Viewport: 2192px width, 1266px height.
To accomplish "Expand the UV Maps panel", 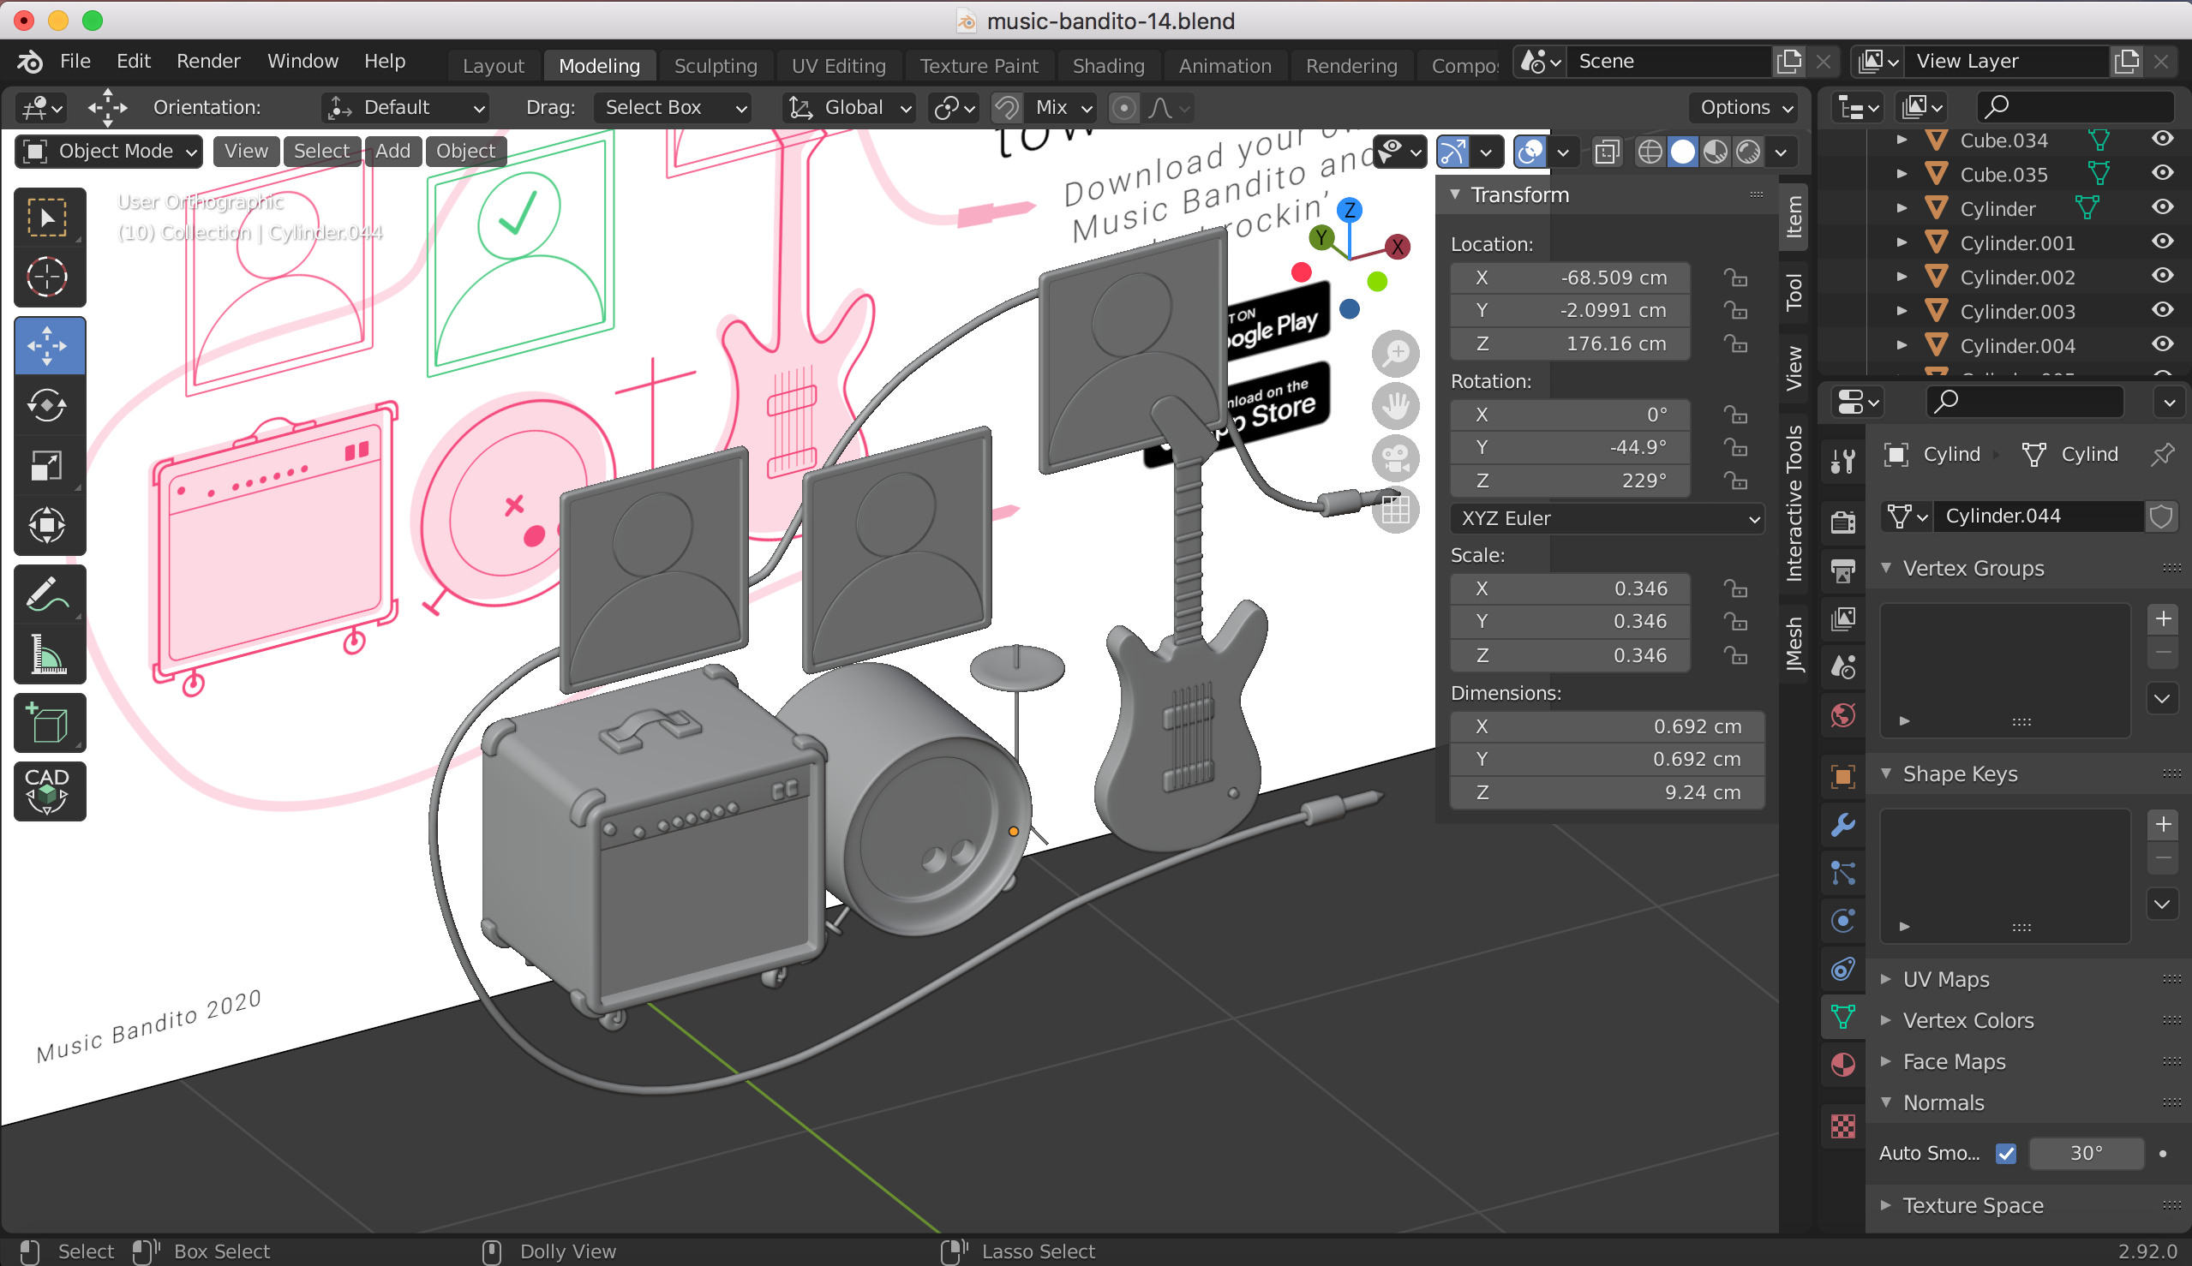I will click(1945, 979).
